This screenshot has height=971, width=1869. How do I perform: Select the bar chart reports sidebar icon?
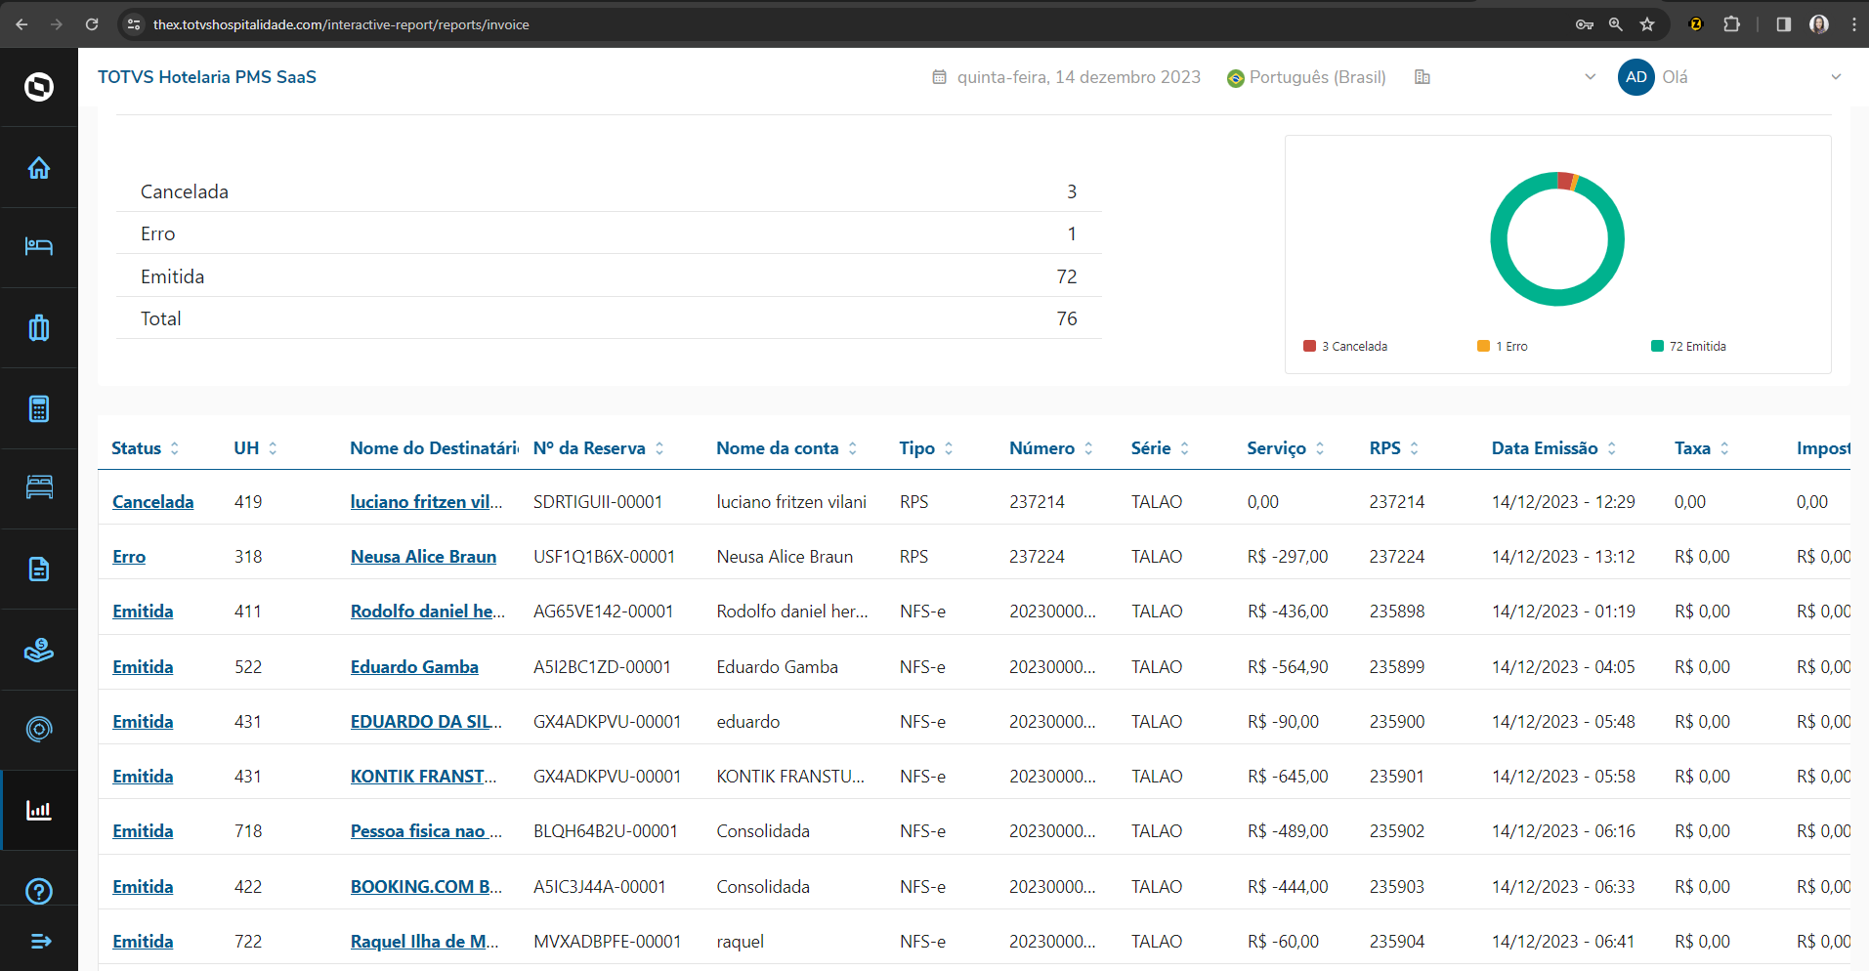39,810
